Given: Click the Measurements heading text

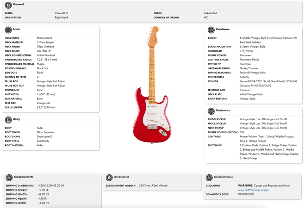Looking at the screenshot, I should 24,177.
